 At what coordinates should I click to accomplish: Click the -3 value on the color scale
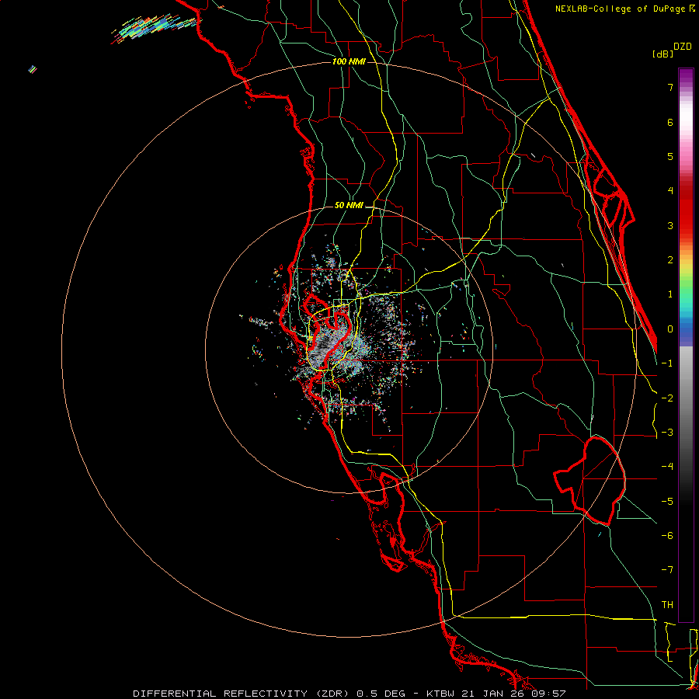click(x=667, y=433)
